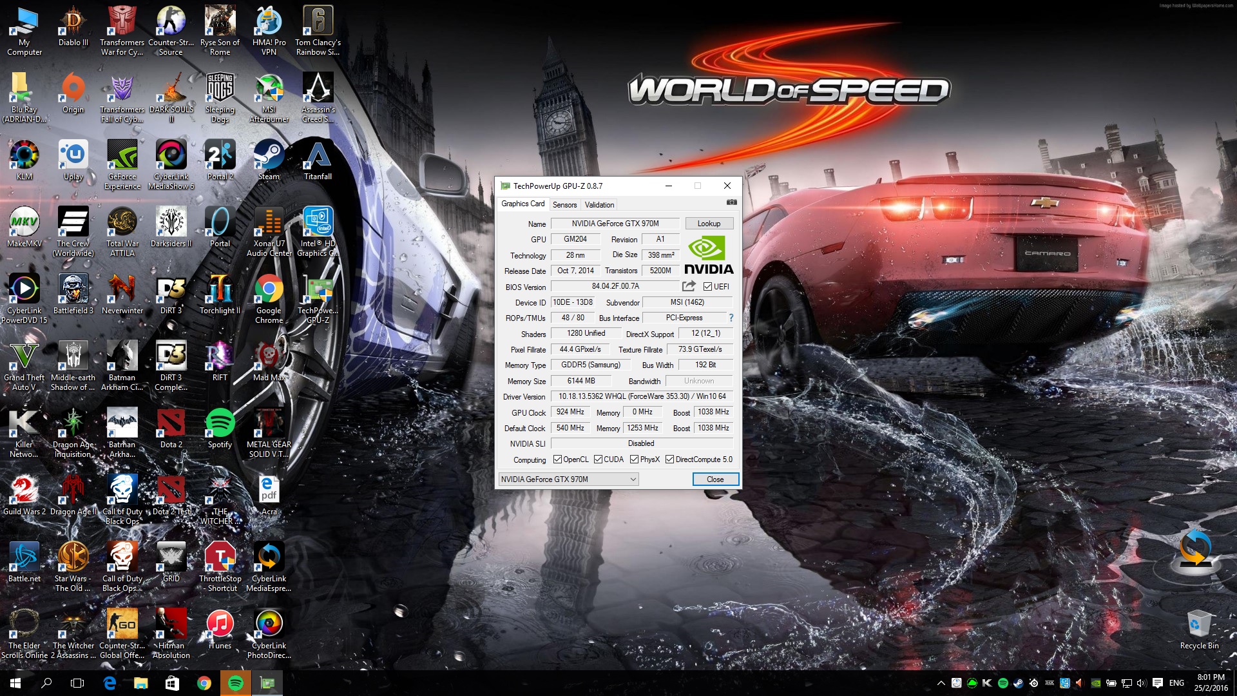Click the Driver Version field
The height and width of the screenshot is (696, 1237).
click(x=642, y=396)
